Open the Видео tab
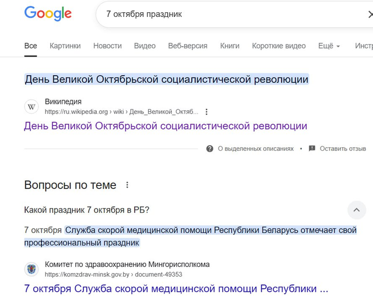Viewport: 373px width, 296px height. pyautogui.click(x=145, y=45)
